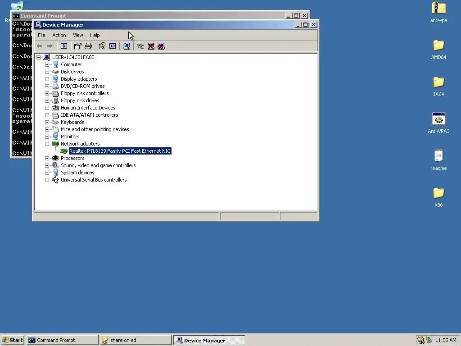The image size is (461, 346).
Task: Collapse the USER-1C4C51FA8E root node
Action: pos(39,57)
